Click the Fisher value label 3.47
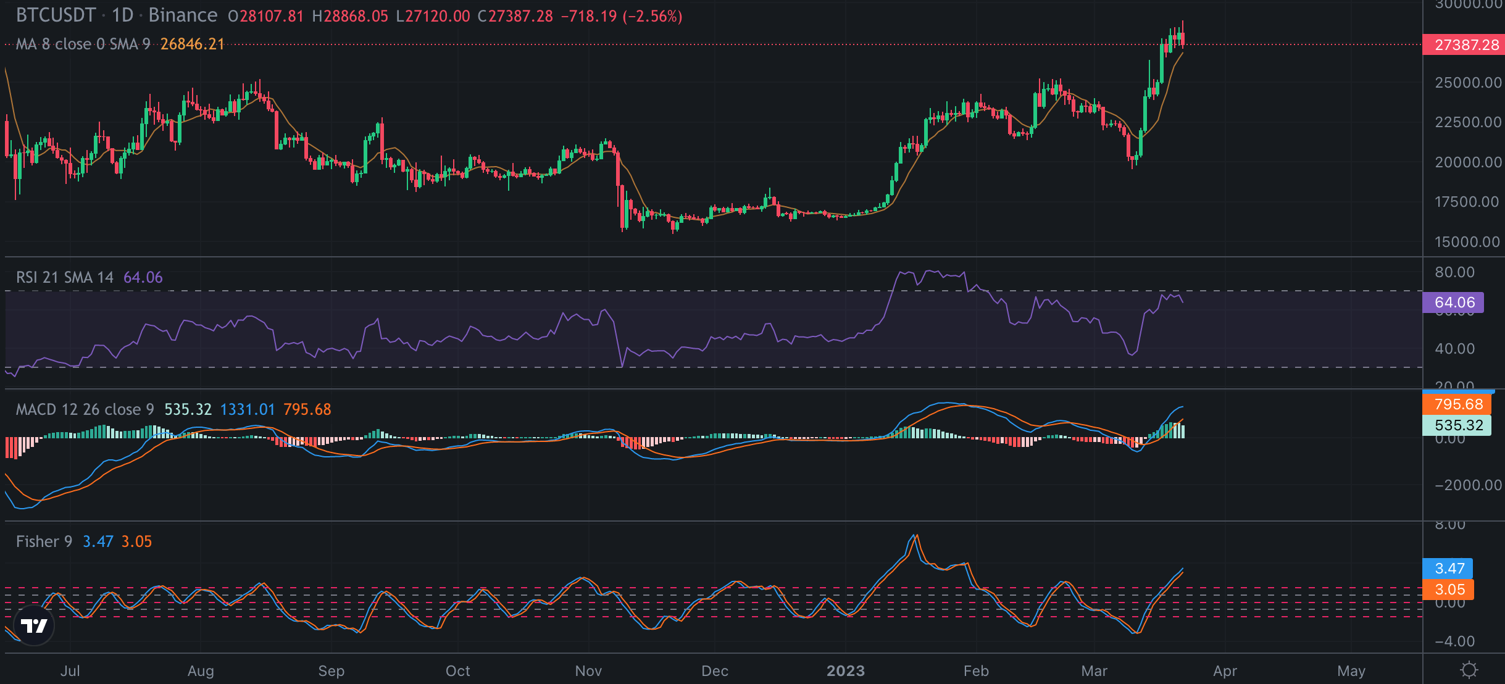1505x684 pixels. coord(1448,569)
